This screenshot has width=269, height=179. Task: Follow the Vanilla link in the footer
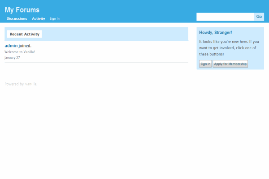[31, 84]
